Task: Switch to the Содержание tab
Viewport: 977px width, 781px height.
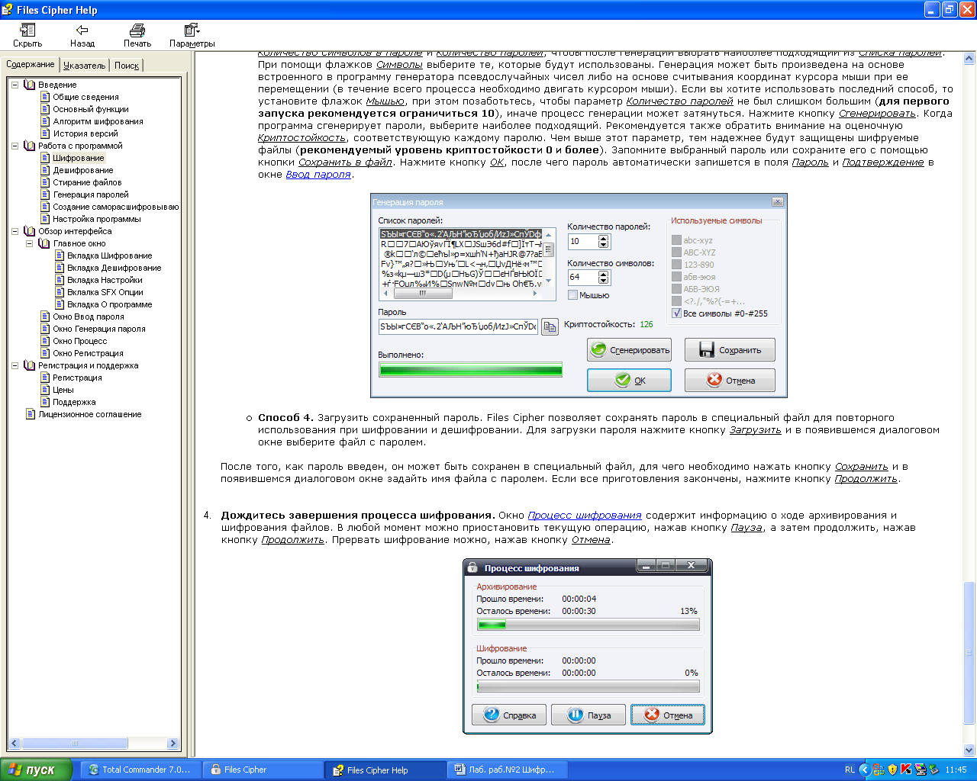Action: coord(31,65)
